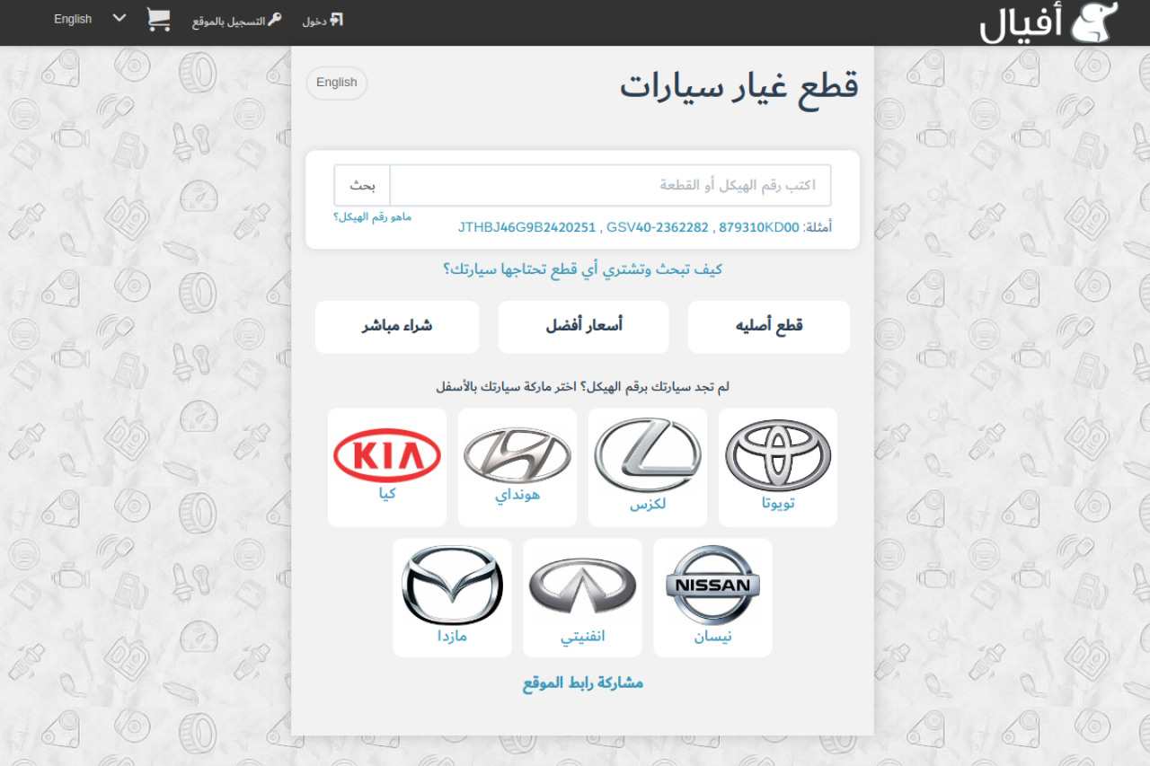Click the لكزس text label
The width and height of the screenshot is (1150, 766).
click(x=648, y=504)
